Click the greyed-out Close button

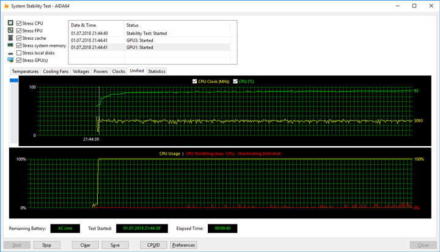[423, 245]
